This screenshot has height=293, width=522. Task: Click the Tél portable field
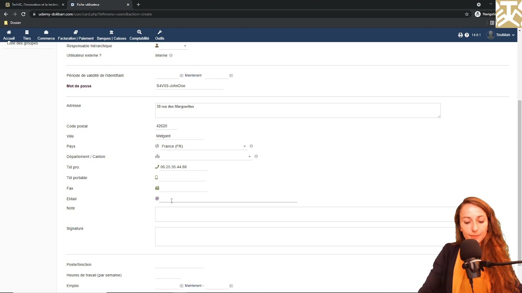pos(182,177)
